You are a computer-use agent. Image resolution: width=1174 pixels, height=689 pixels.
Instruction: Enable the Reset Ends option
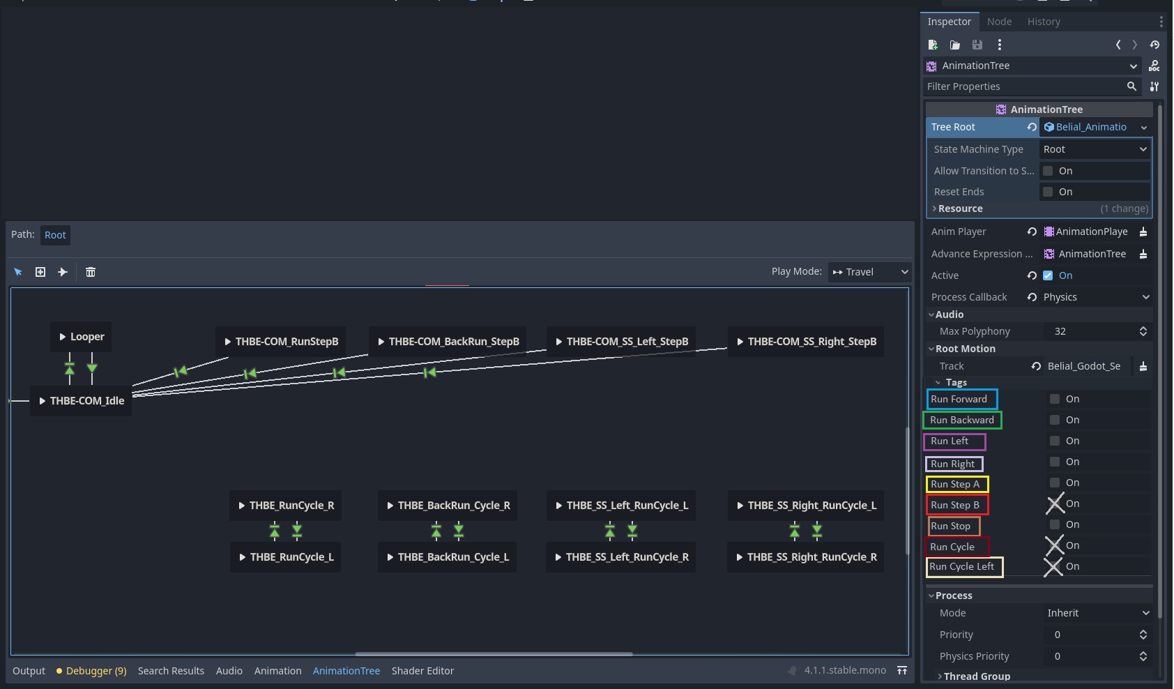[x=1048, y=191]
